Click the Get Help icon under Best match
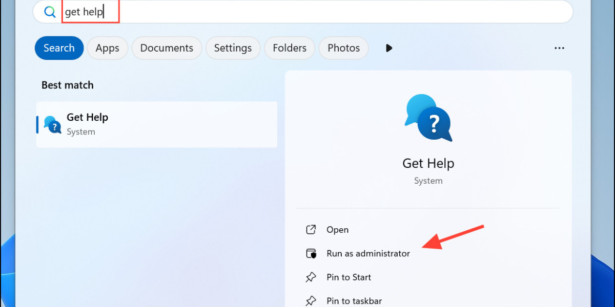 [x=53, y=124]
